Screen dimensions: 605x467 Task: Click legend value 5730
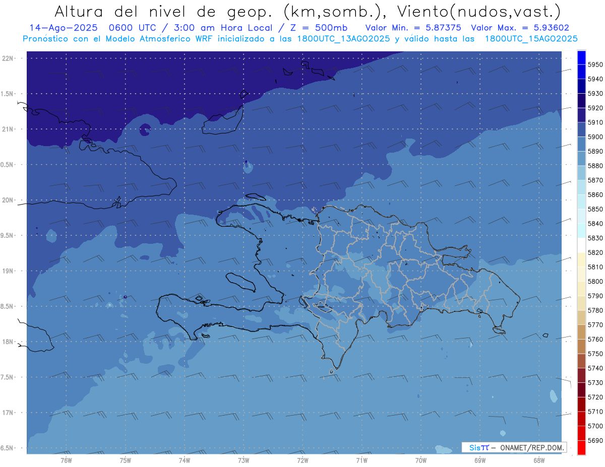tap(595, 382)
